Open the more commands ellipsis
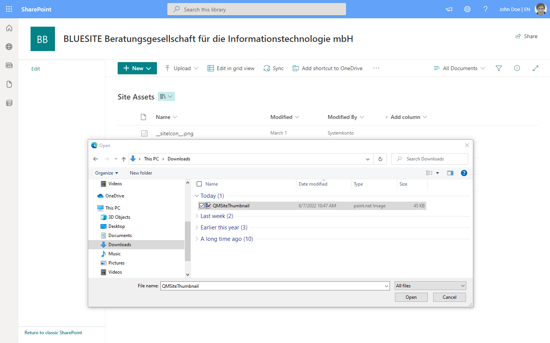Image resolution: width=550 pixels, height=343 pixels. [x=376, y=68]
